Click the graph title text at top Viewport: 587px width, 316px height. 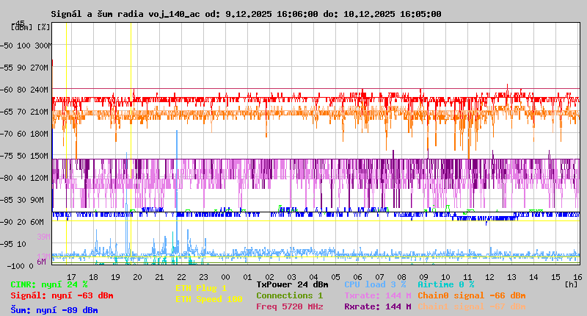(x=246, y=14)
